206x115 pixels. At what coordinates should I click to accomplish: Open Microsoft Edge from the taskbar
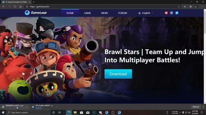pyautogui.click(x=69, y=112)
